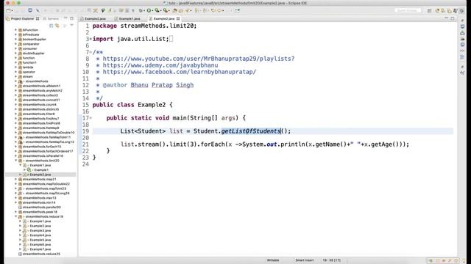
Task: Click the facebook.com/learnbybhanupratap URL text
Action: [x=180, y=72]
